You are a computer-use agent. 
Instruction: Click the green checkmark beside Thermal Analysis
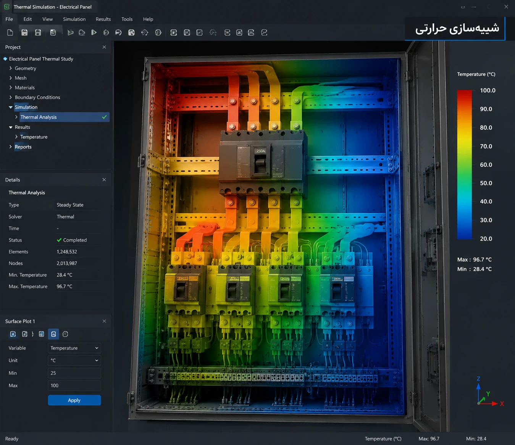point(104,117)
